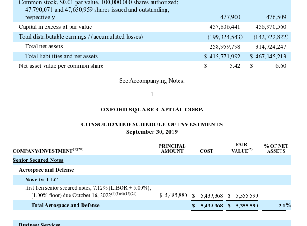Click the '% OF NET ASSETS' column header
307x226 pixels.
point(276,149)
